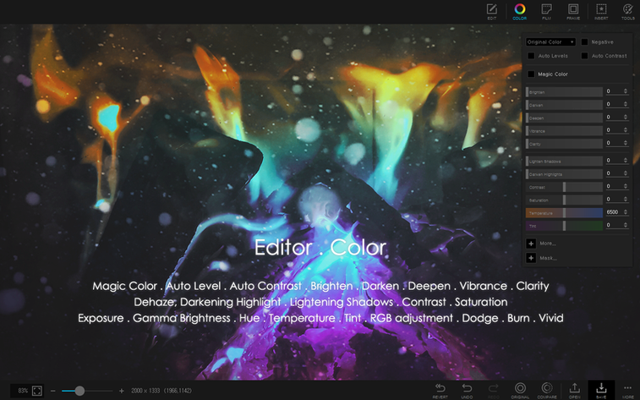Enable the Negative checkbox
Viewport: 640px width, 400px height.
pos(584,42)
